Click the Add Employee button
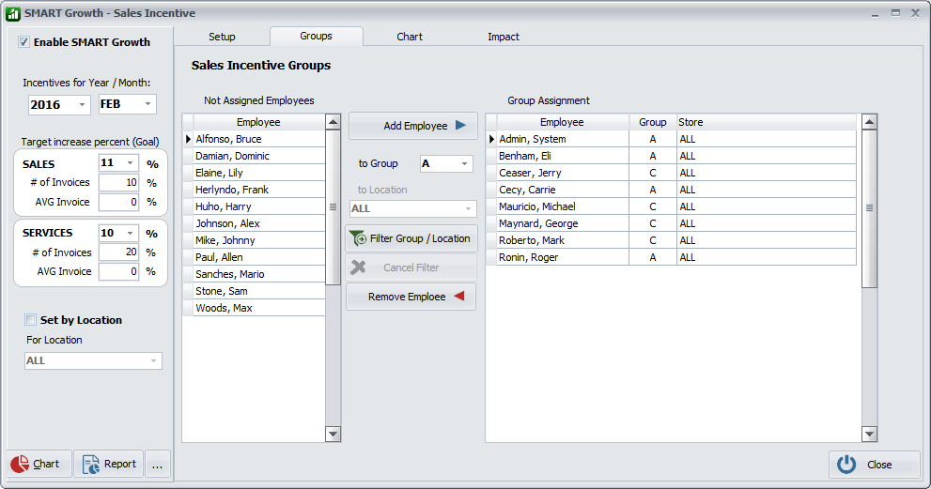Viewport: 931px width, 489px height. coord(413,126)
